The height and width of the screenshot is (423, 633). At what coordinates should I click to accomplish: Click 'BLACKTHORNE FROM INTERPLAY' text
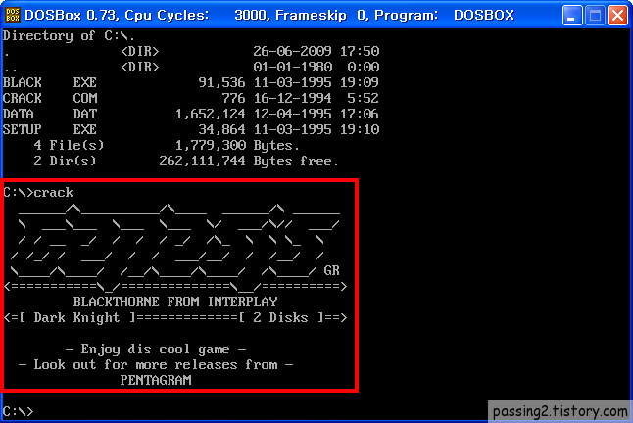click(x=175, y=302)
